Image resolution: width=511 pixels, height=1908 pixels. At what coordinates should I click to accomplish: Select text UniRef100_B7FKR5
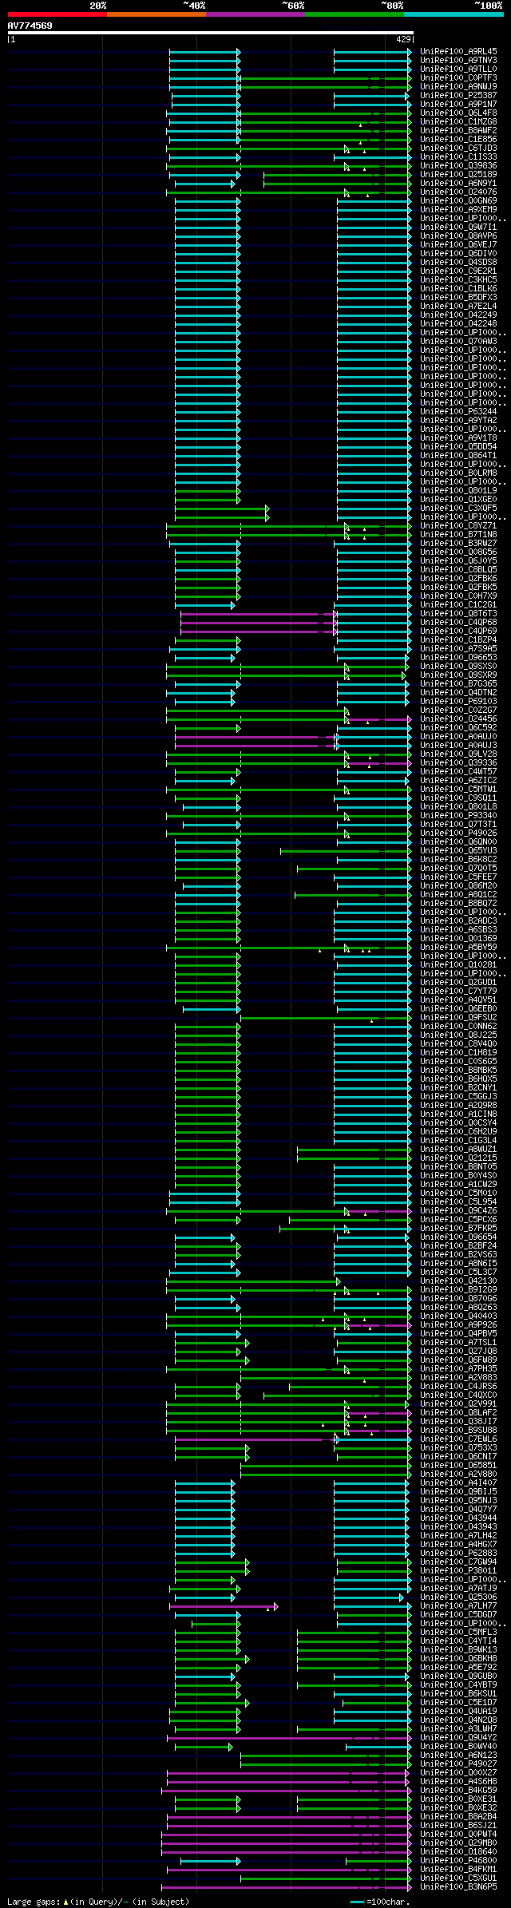pos(458,1229)
